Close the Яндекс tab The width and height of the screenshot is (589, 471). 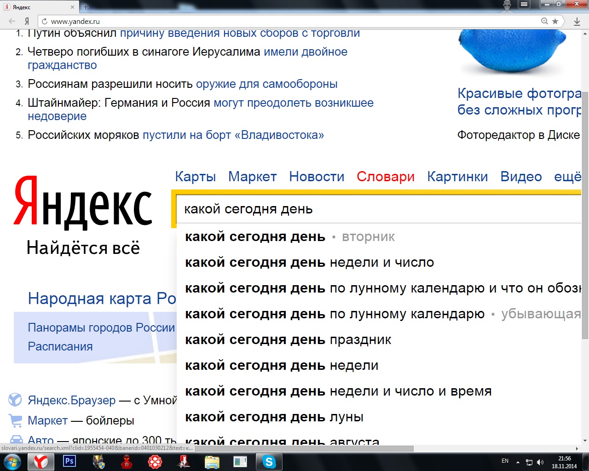[73, 7]
